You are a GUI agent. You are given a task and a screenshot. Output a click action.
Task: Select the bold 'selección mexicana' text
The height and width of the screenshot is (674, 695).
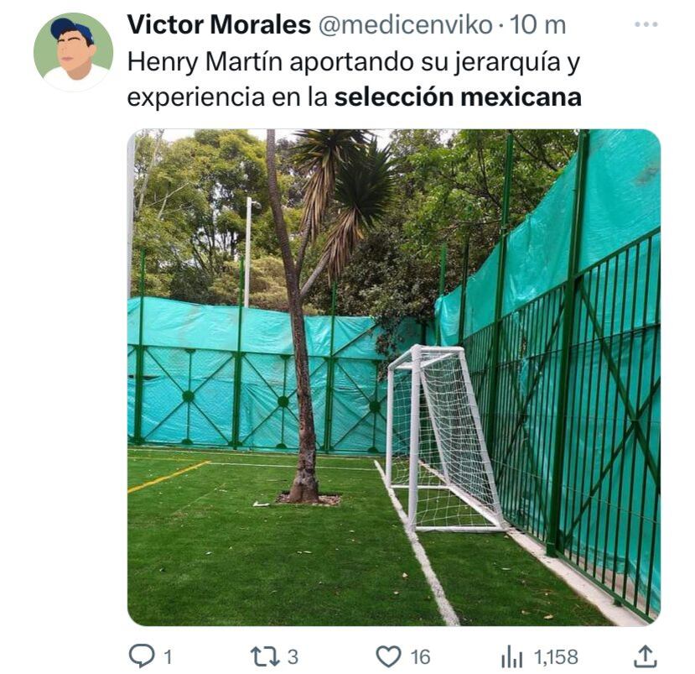458,97
